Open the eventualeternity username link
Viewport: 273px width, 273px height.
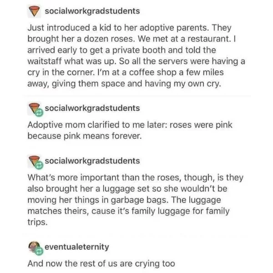pos(77,247)
